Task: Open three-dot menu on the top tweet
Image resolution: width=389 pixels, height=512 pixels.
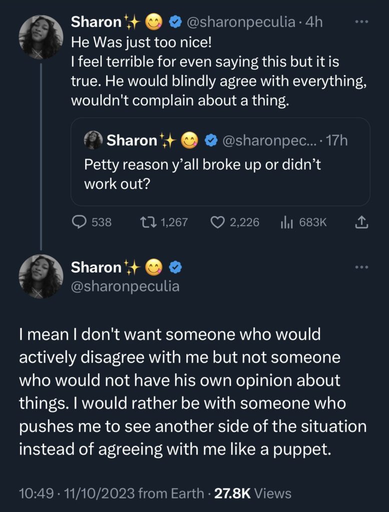Action: [x=361, y=22]
